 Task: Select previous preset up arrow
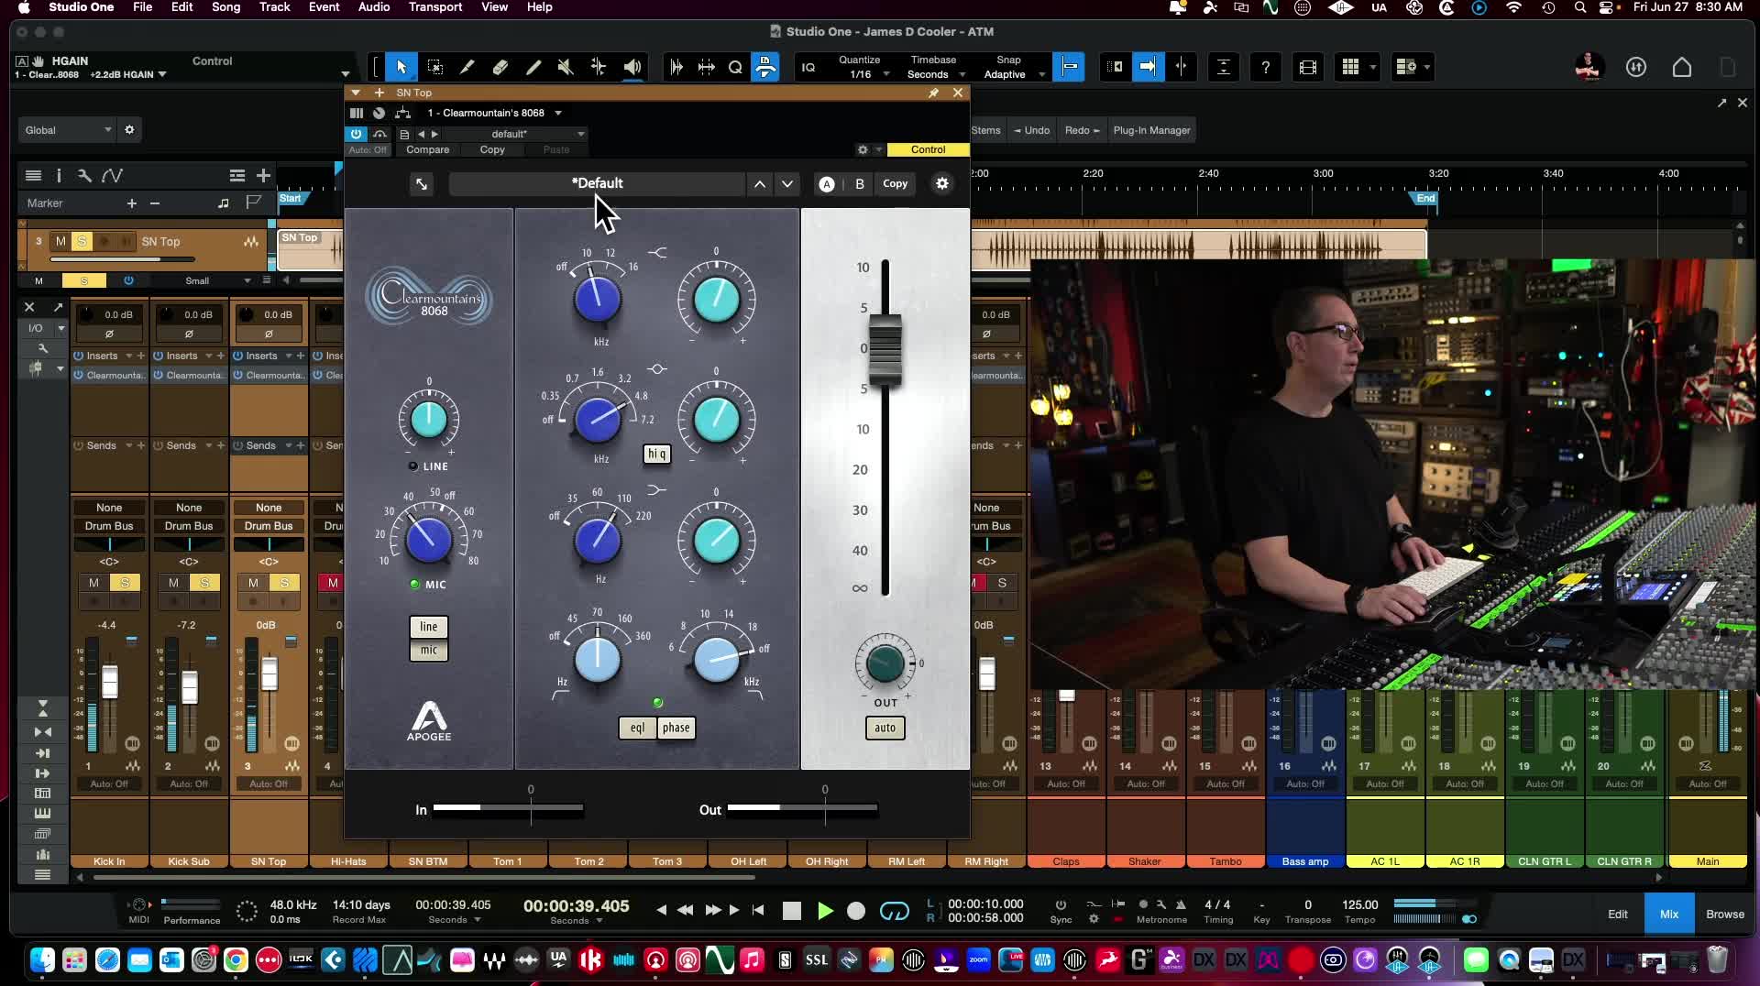pyautogui.click(x=760, y=184)
